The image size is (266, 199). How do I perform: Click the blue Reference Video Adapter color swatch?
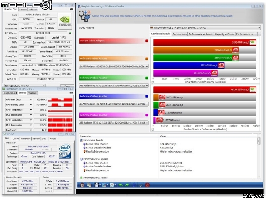[x=147, y=96]
